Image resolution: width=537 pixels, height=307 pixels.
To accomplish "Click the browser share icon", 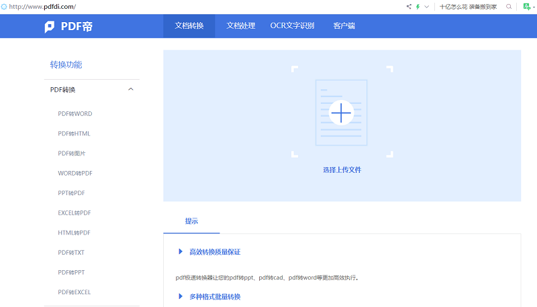I will [x=409, y=7].
